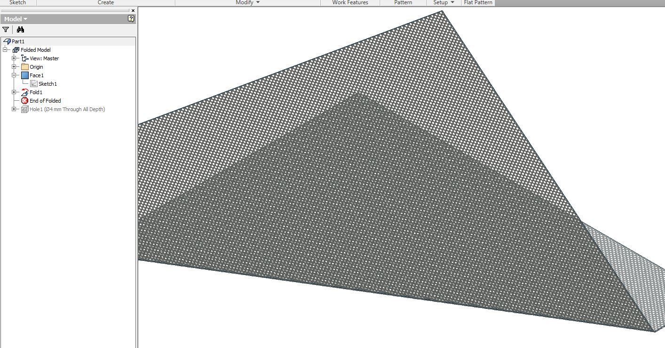Image resolution: width=665 pixels, height=348 pixels.
Task: Collapse the Face1 tree node
Action: click(x=14, y=75)
